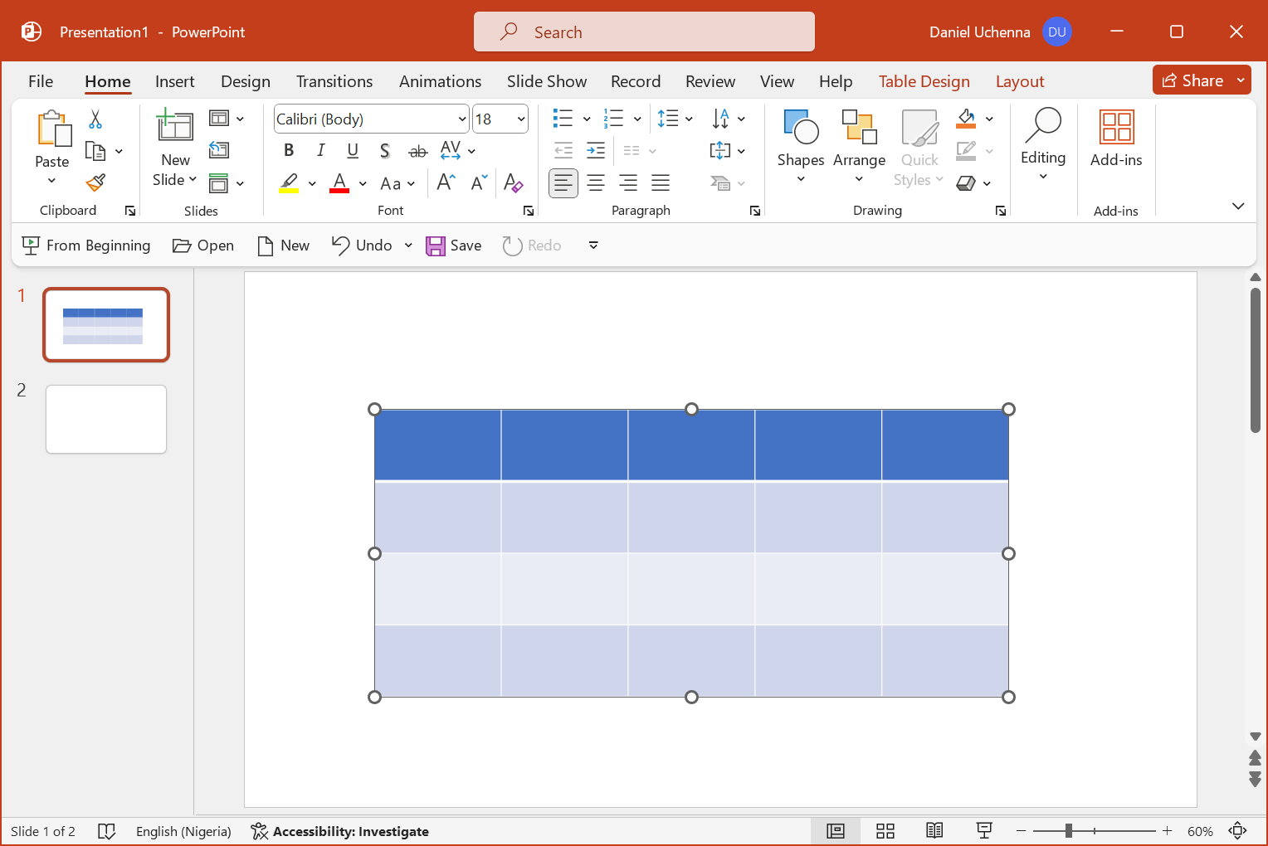Select the Increase Font Size icon
Viewport: 1268px width, 846px height.
(x=445, y=182)
